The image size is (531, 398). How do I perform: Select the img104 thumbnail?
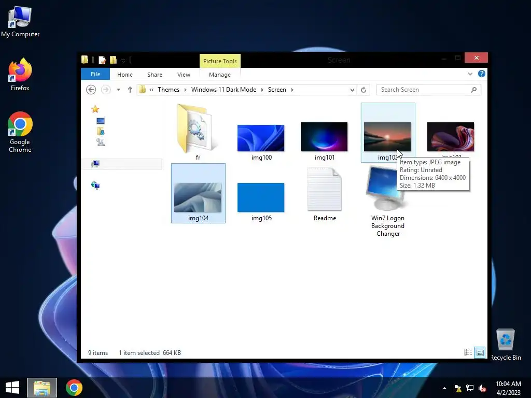[x=198, y=197]
